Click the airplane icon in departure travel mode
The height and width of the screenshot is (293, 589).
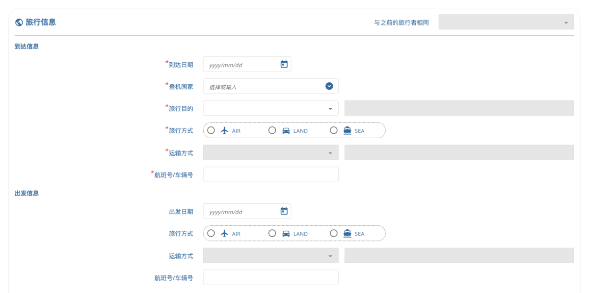225,233
